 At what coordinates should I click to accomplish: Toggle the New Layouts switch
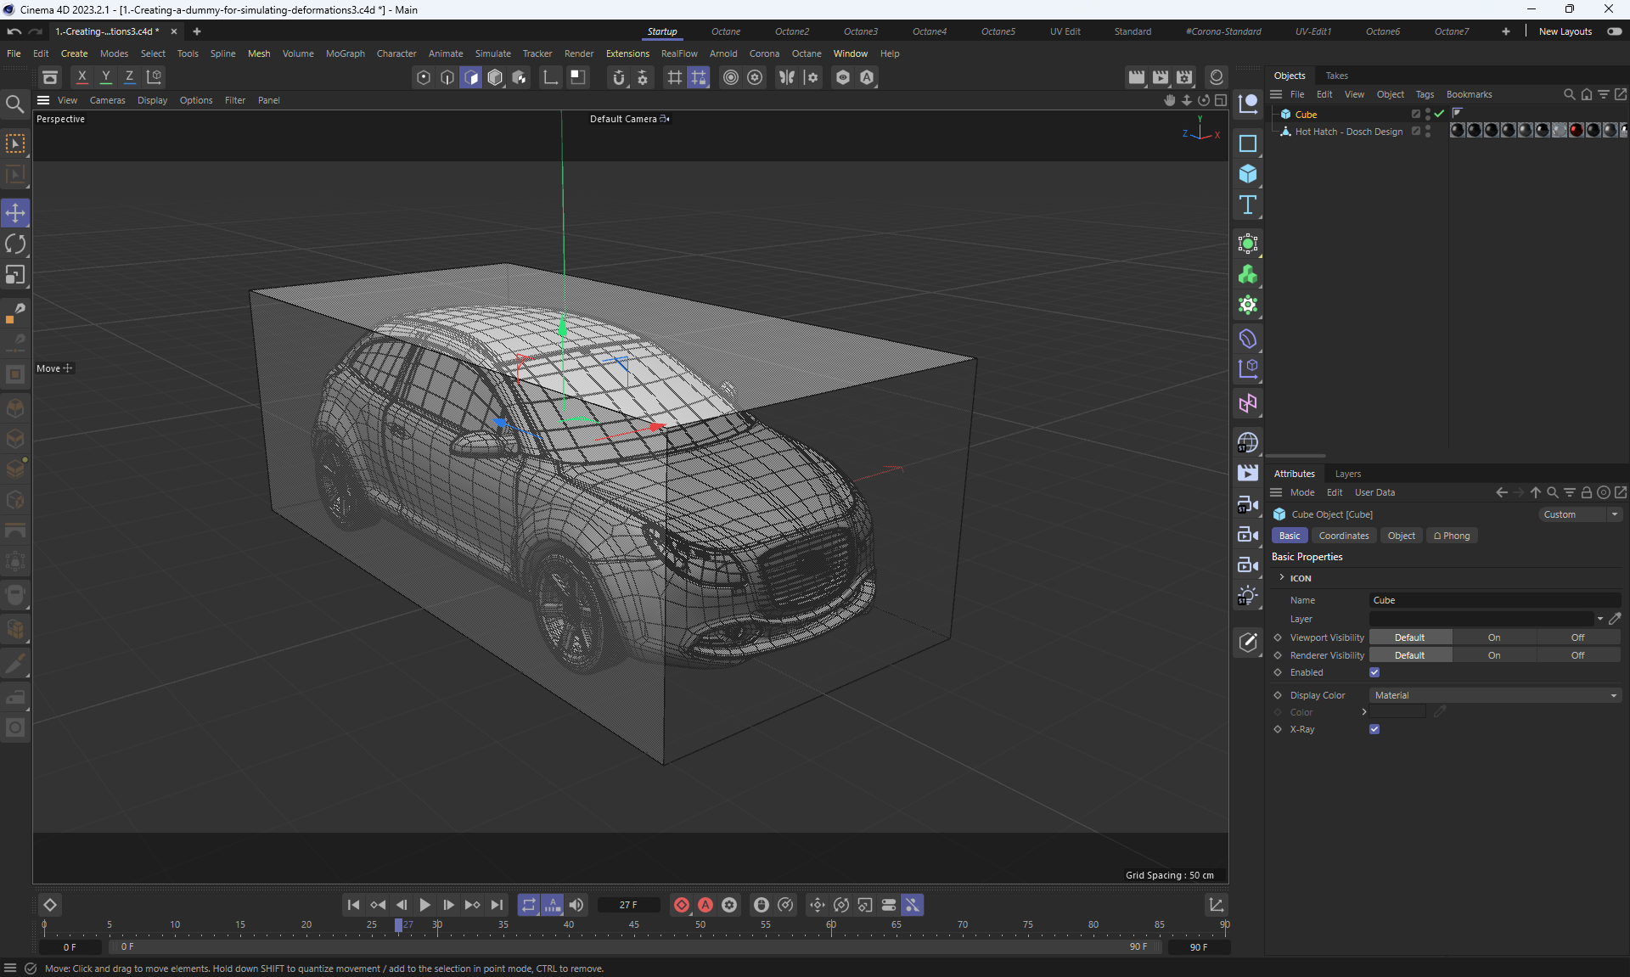point(1614,31)
